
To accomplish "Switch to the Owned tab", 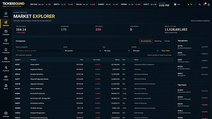I will [167, 41].
